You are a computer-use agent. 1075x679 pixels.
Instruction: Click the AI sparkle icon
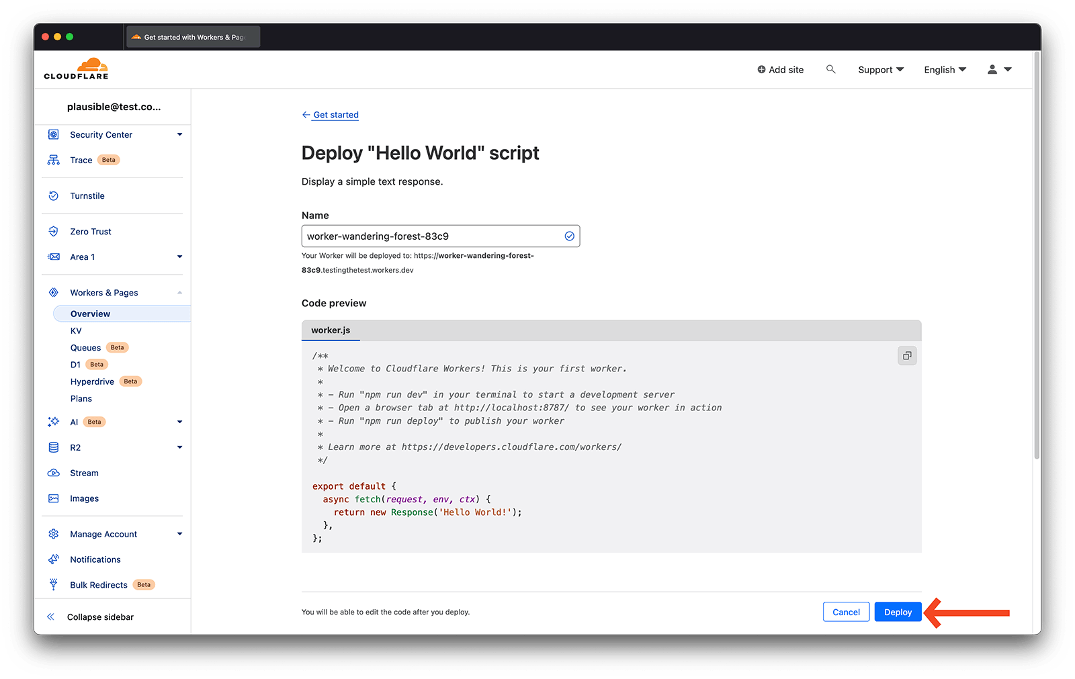tap(54, 422)
